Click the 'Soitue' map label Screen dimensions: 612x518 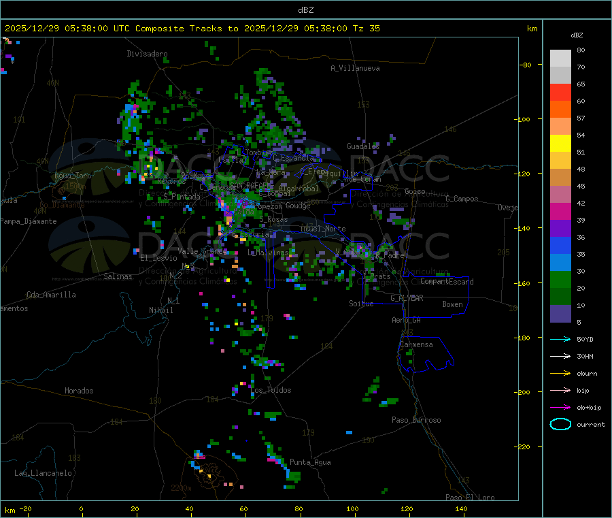361,304
